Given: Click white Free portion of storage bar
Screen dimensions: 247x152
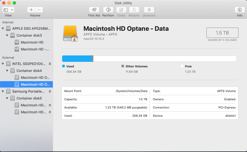Looking at the screenshot, I should (165, 59).
